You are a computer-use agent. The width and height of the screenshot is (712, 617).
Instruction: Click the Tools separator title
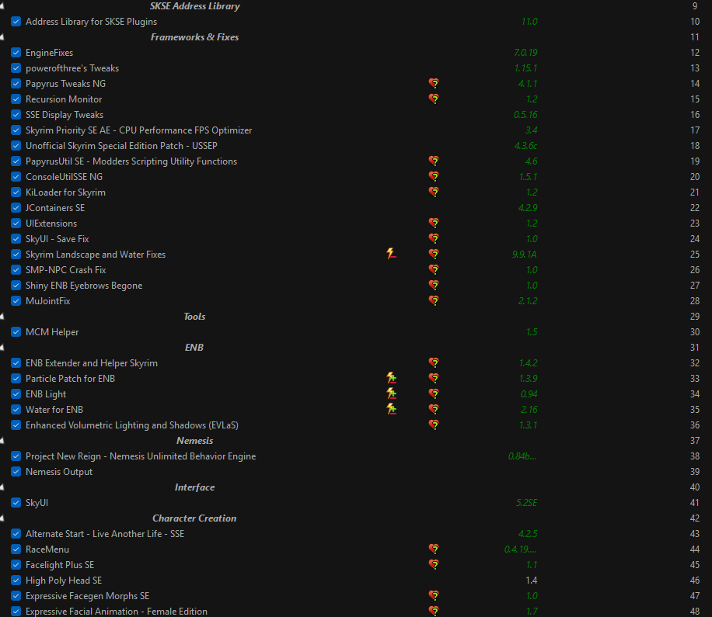tap(194, 317)
